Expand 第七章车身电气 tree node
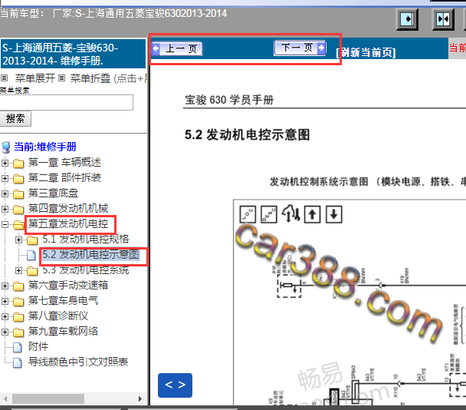The height and width of the screenshot is (410, 466). pos(5,301)
